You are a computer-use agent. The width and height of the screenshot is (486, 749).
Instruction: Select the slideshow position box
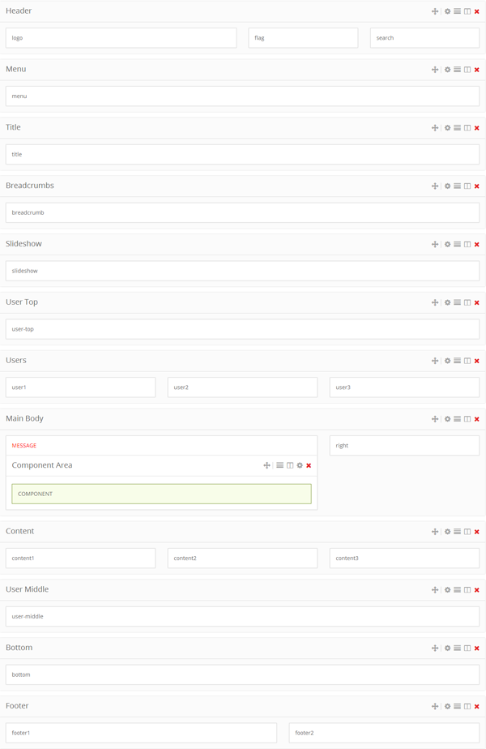[x=242, y=271]
